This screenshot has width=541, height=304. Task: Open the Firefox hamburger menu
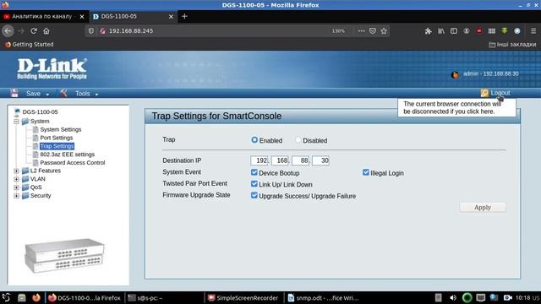click(533, 31)
